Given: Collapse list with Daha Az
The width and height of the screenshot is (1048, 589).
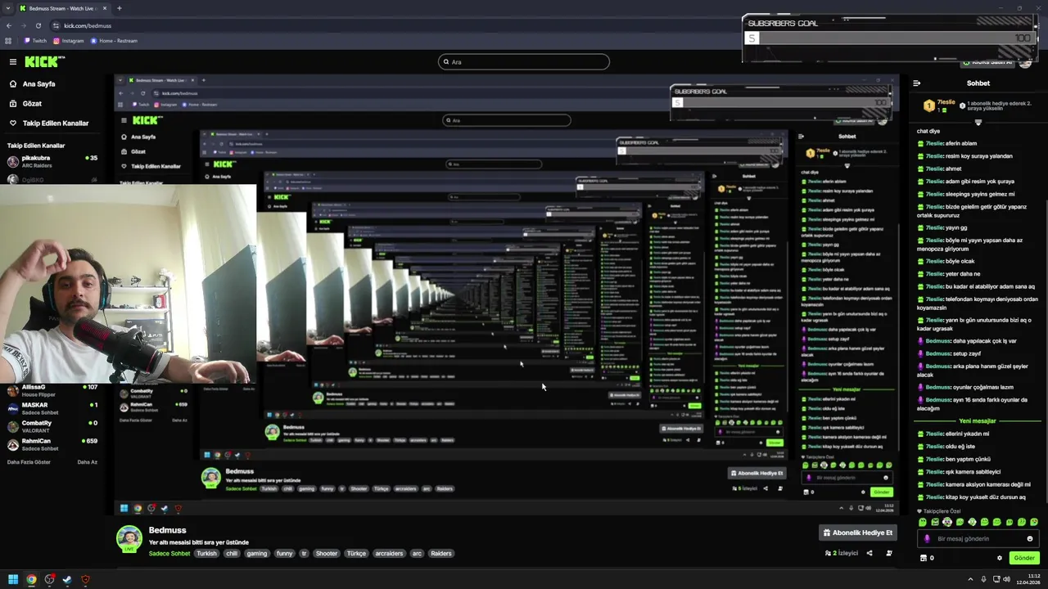Looking at the screenshot, I should coord(87,461).
